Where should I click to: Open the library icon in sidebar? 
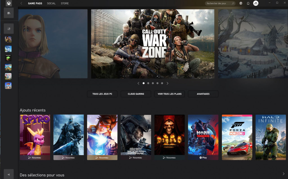coord(9,13)
